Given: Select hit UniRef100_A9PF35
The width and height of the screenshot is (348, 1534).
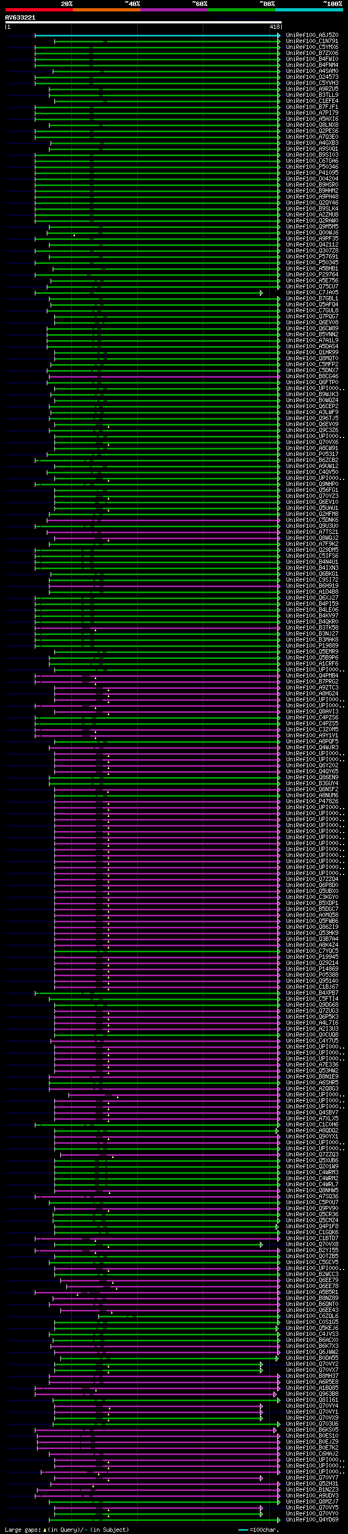Looking at the screenshot, I should click(x=312, y=238).
